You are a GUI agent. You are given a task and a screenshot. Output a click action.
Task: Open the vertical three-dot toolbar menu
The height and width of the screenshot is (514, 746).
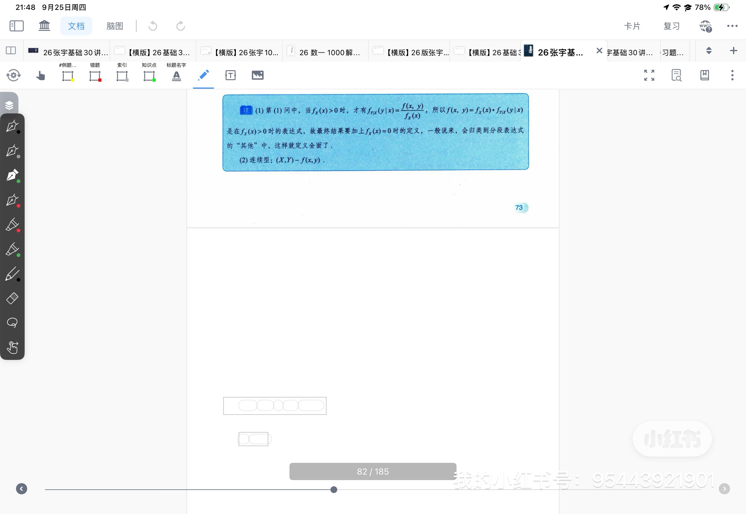[x=732, y=75]
